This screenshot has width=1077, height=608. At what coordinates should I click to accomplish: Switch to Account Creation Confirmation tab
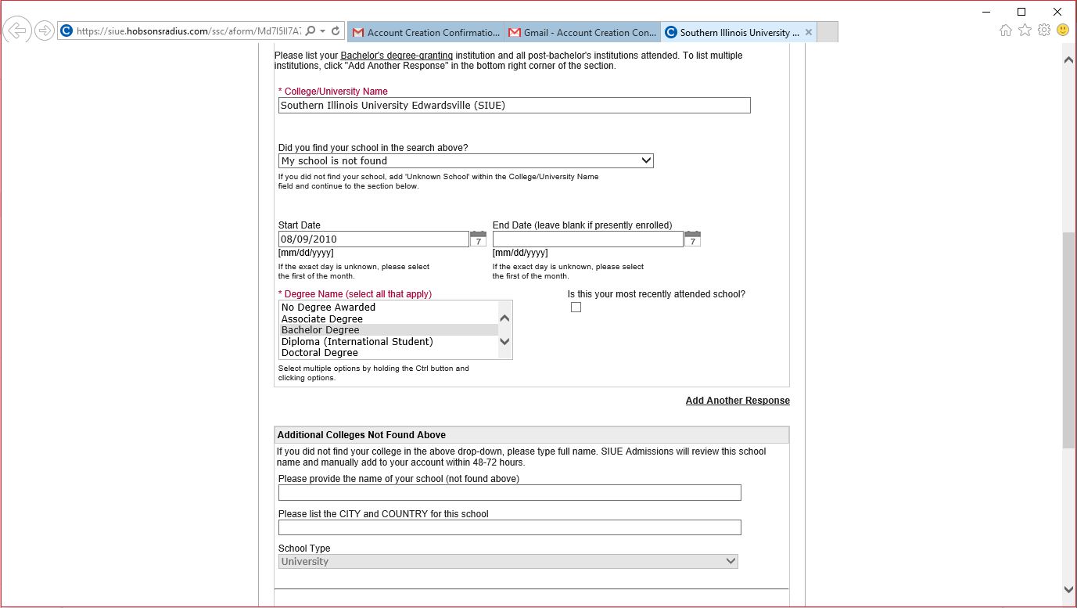(426, 32)
